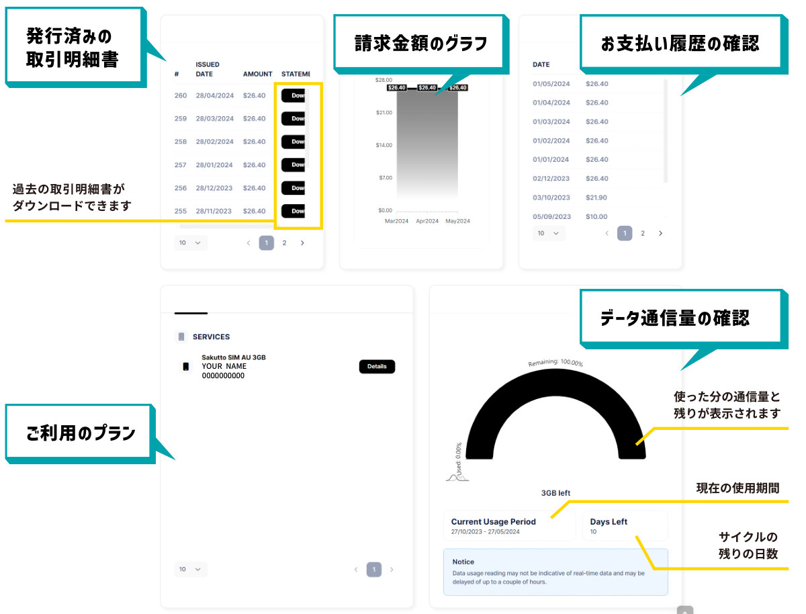Go to page 2 of payment history
This screenshot has height=614, width=806.
point(643,233)
